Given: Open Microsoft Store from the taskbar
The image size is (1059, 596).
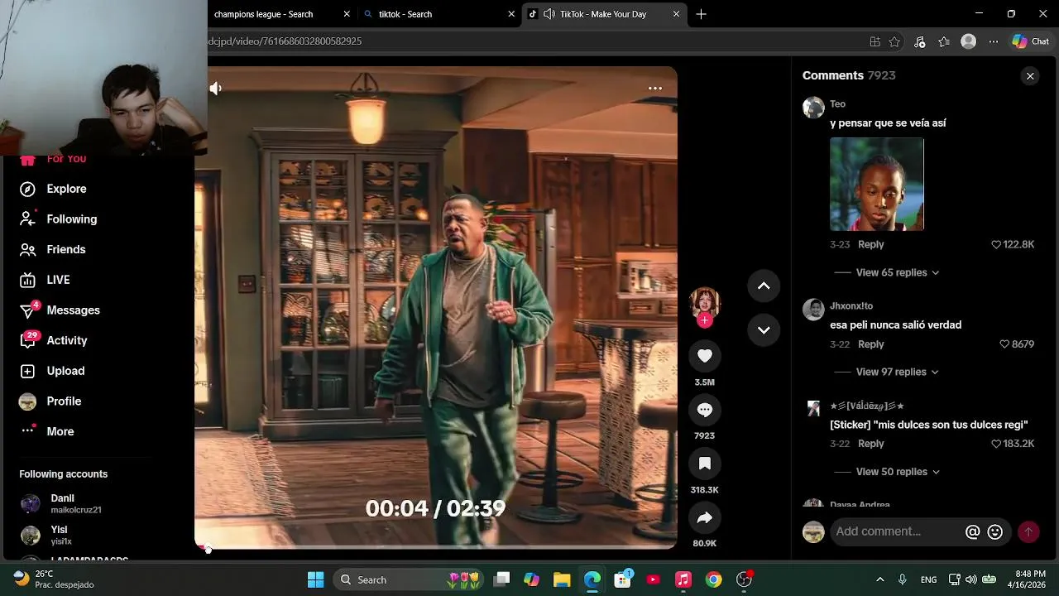Looking at the screenshot, I should pyautogui.click(x=622, y=579).
